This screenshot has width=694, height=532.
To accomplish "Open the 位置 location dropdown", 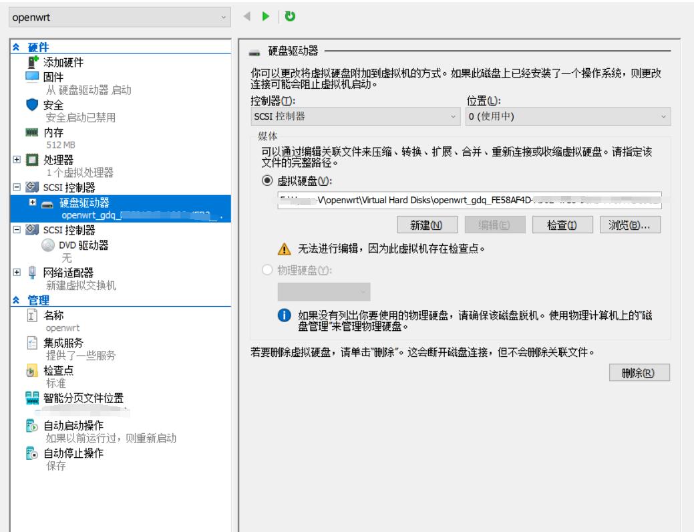I will (567, 117).
